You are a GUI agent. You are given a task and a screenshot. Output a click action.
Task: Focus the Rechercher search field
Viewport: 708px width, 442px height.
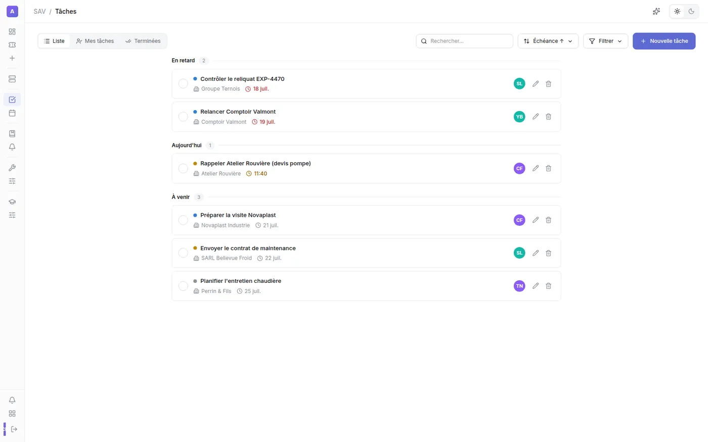464,41
